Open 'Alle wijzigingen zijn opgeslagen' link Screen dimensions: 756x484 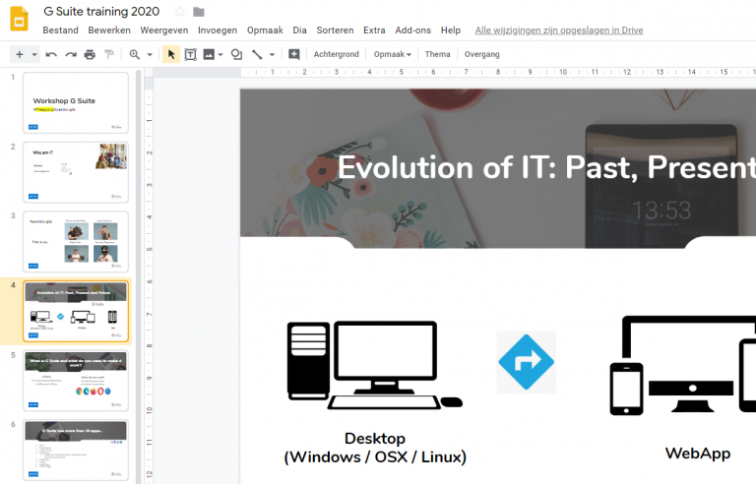click(558, 30)
